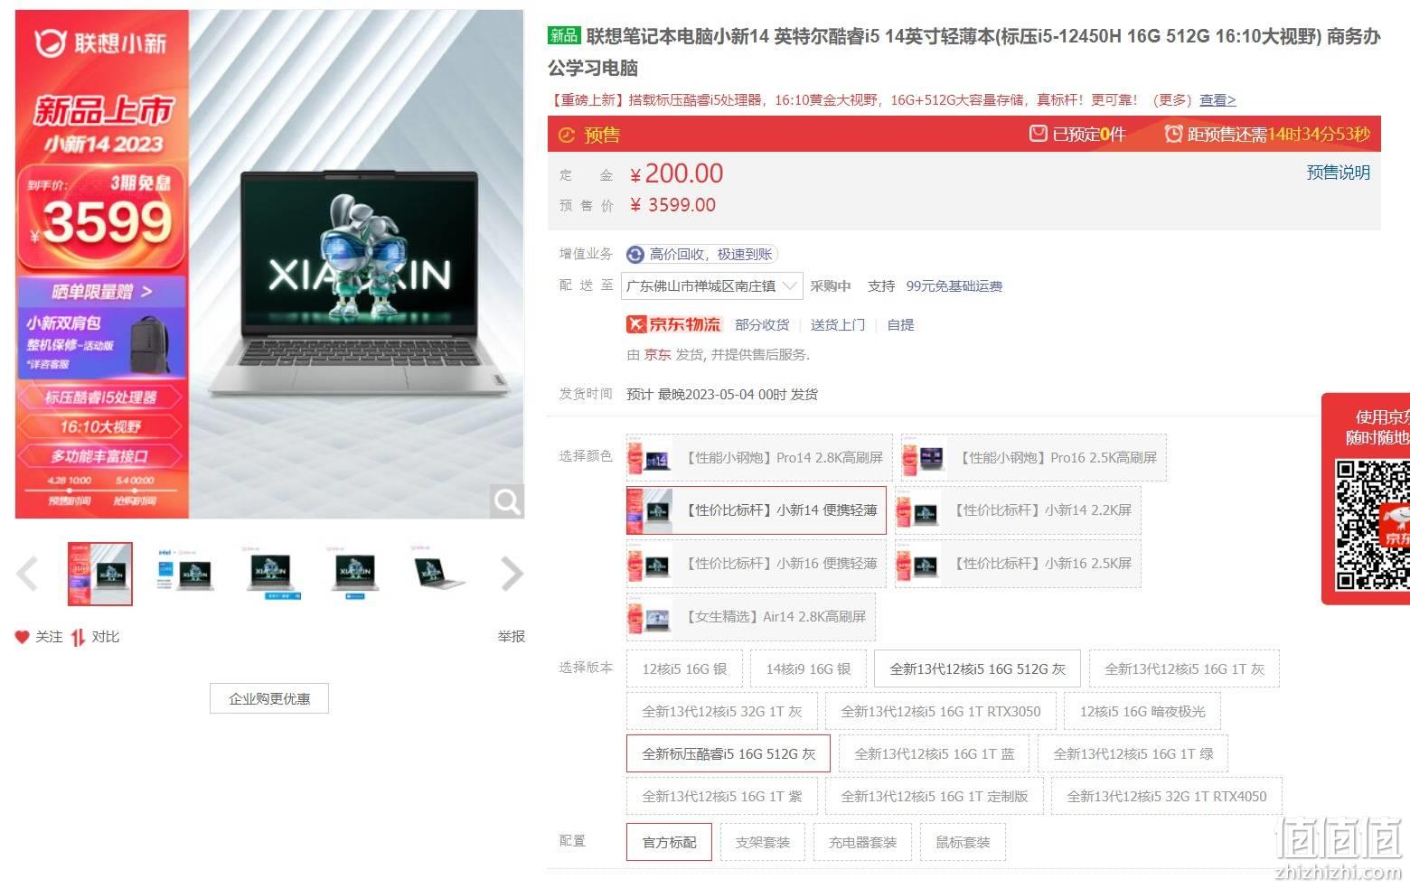Select version 全新13代12核i5 16G 1T RTX3050
This screenshot has height=888, width=1410.
pyautogui.click(x=940, y=712)
